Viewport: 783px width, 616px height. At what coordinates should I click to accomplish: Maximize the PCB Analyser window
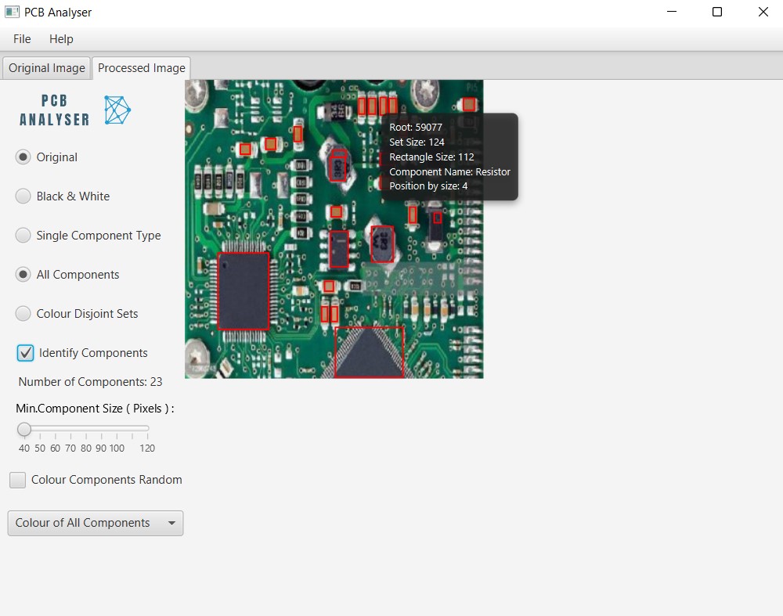[x=717, y=12]
